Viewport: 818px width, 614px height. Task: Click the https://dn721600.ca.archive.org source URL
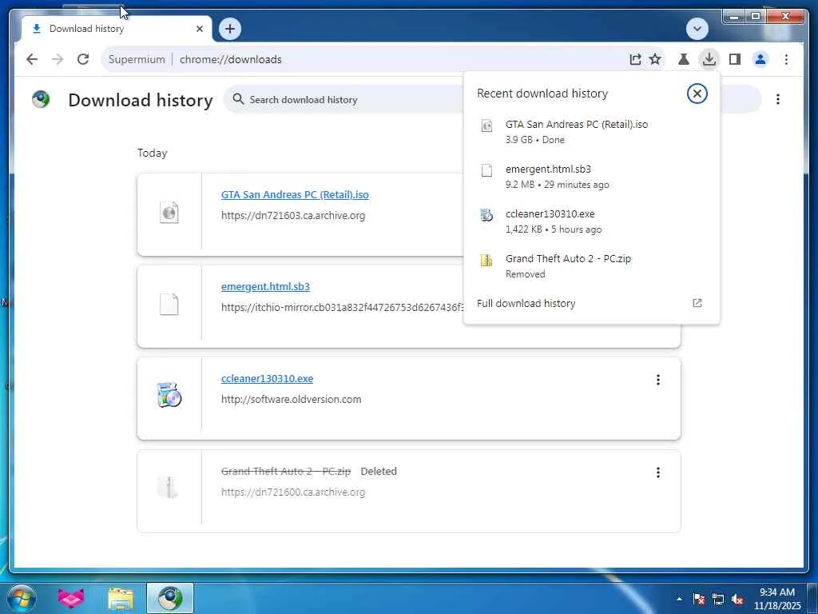coord(293,492)
